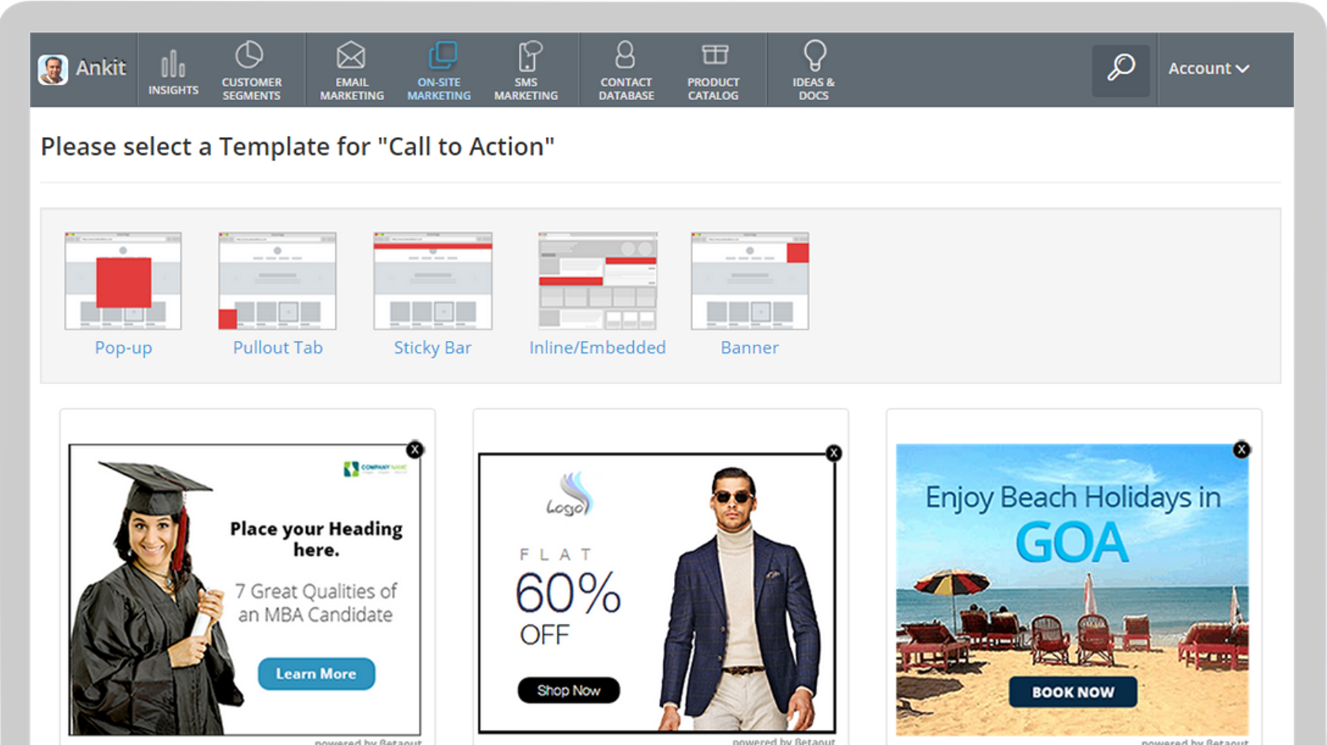The image size is (1327, 745).
Task: Open the Insights panel
Action: [173, 68]
